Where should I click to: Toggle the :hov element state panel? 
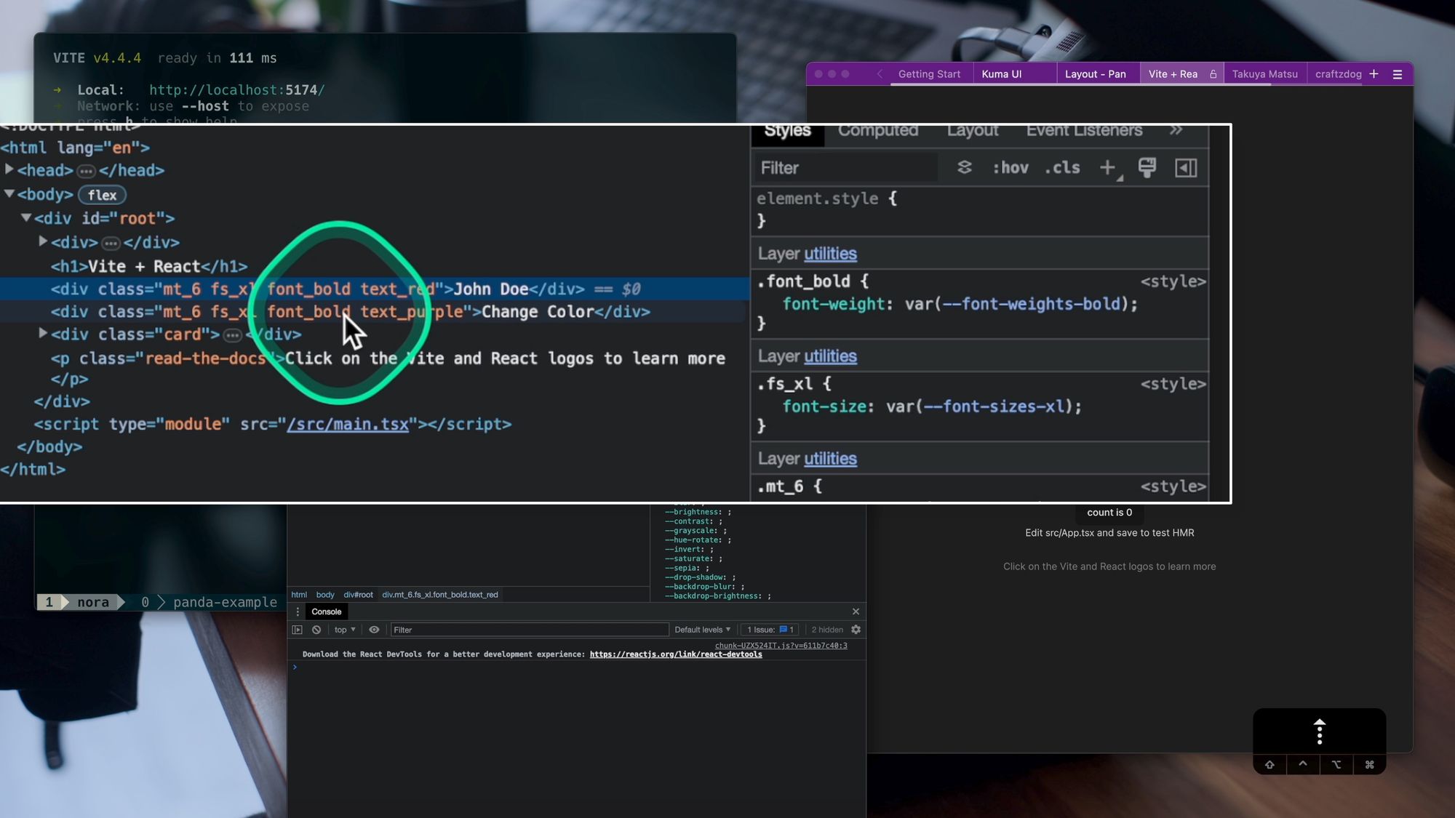[x=1010, y=168]
